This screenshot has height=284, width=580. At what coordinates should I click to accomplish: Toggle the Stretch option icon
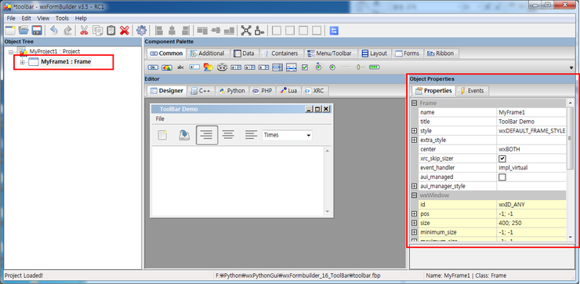pos(259,31)
